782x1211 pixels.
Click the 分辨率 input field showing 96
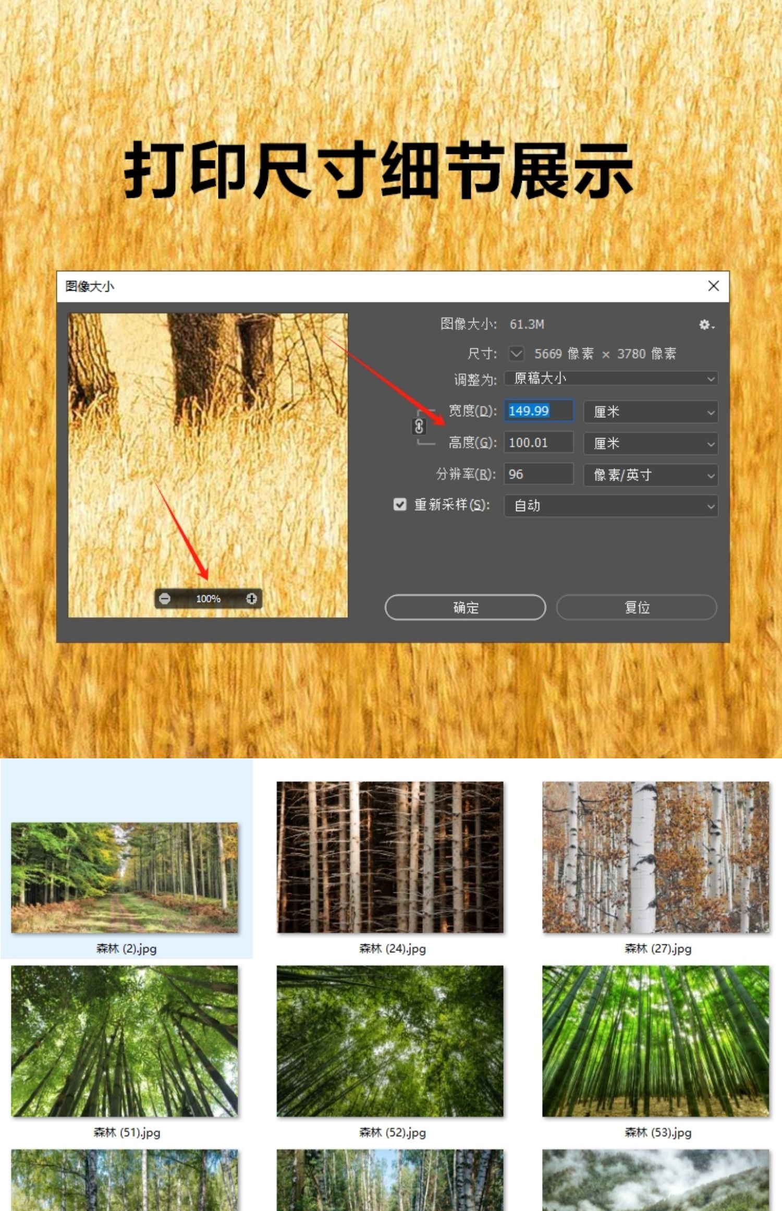539,474
